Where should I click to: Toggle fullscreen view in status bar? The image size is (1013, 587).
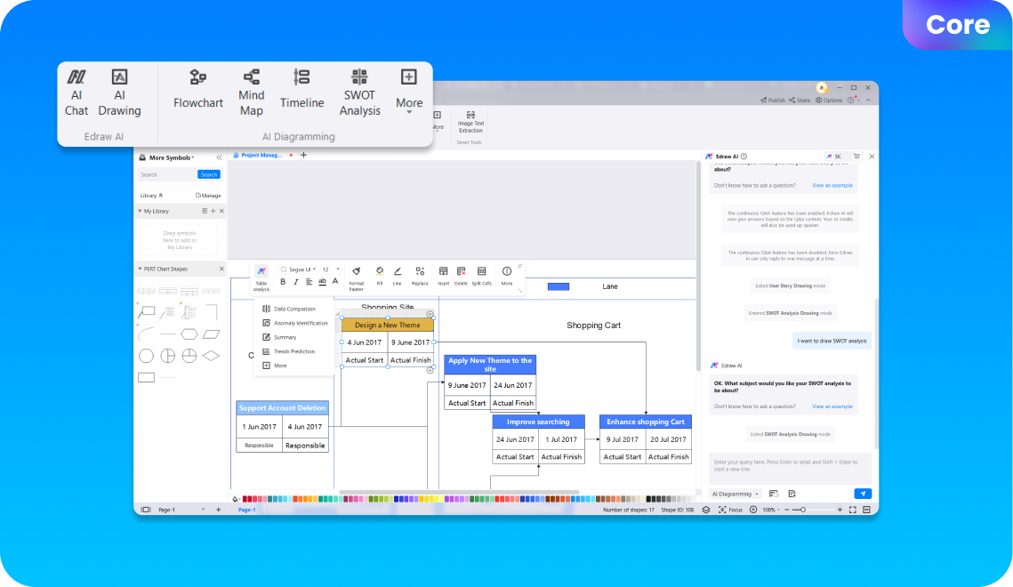(853, 510)
